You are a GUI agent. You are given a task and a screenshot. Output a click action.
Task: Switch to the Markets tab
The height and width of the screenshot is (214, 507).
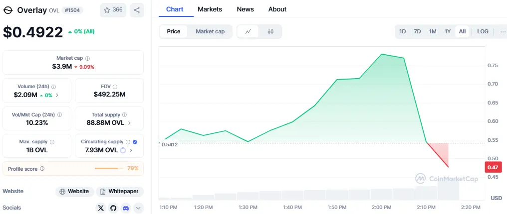(210, 9)
